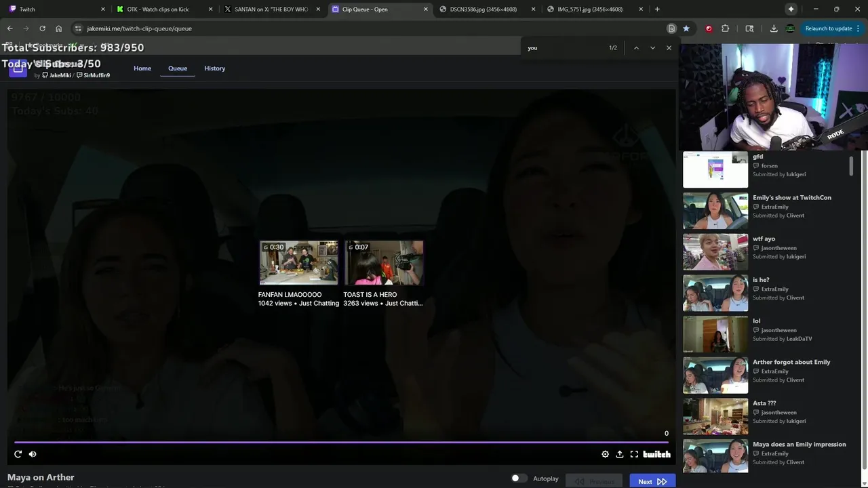Select the 'gfd' clip by forsen

765,169
